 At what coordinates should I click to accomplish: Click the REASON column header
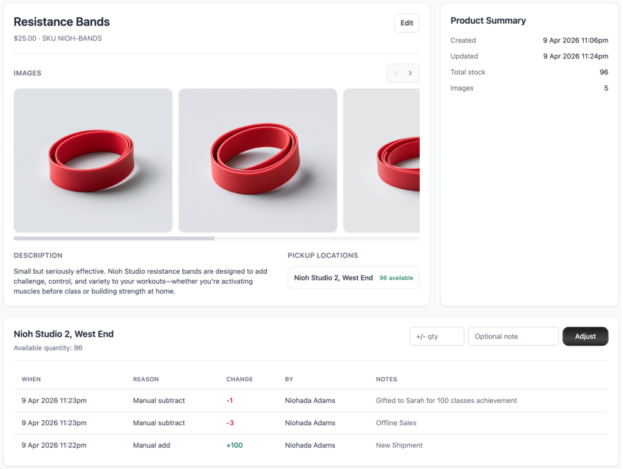click(146, 379)
